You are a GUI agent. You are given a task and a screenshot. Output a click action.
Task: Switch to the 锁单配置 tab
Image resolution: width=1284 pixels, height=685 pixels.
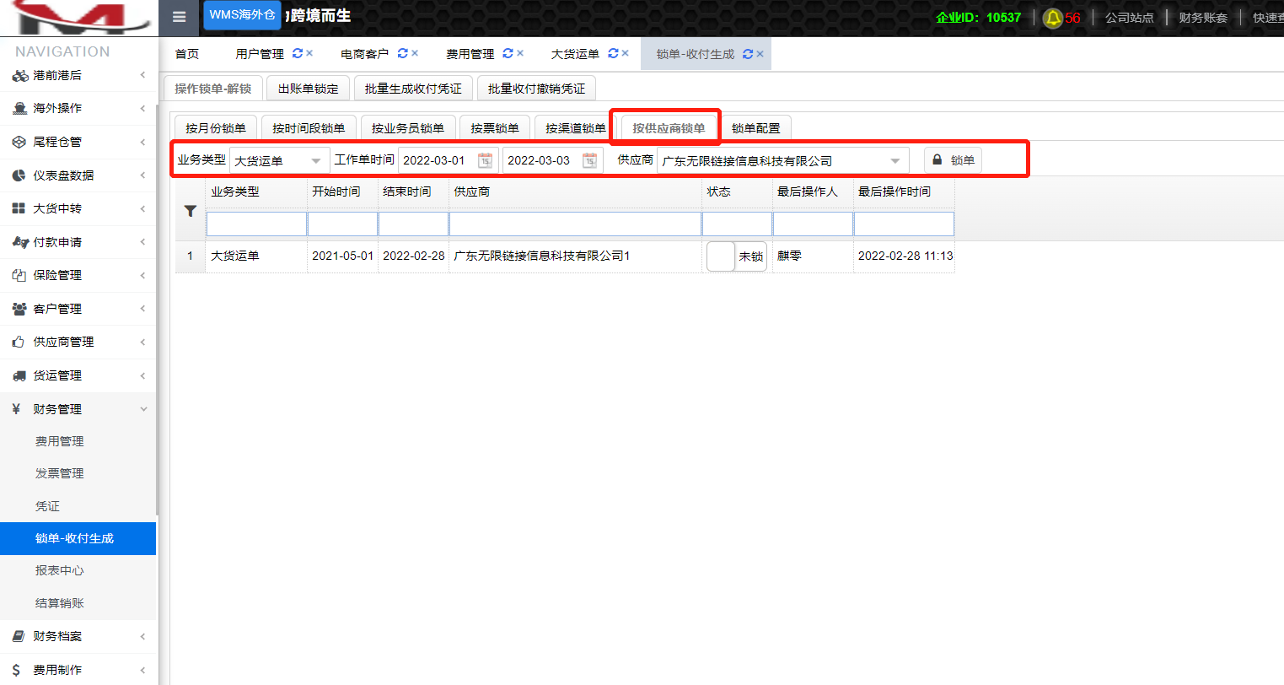(x=755, y=128)
